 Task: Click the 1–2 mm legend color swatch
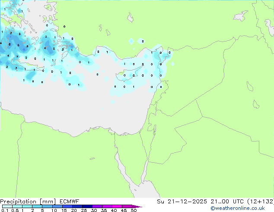[27, 206]
